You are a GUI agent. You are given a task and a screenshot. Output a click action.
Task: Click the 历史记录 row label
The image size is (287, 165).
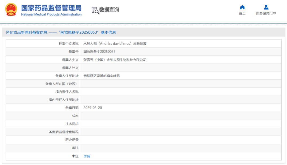point(72,140)
